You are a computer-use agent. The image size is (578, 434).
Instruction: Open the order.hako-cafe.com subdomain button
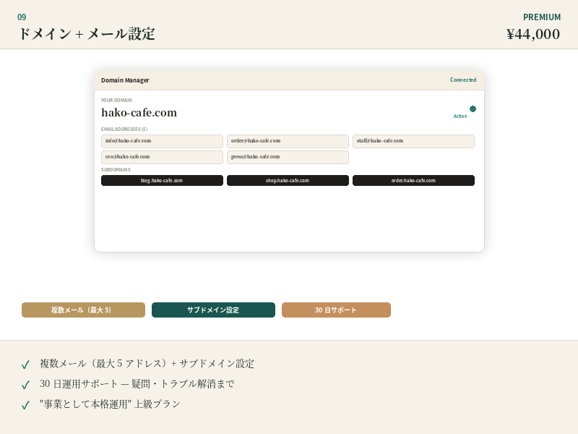click(413, 180)
